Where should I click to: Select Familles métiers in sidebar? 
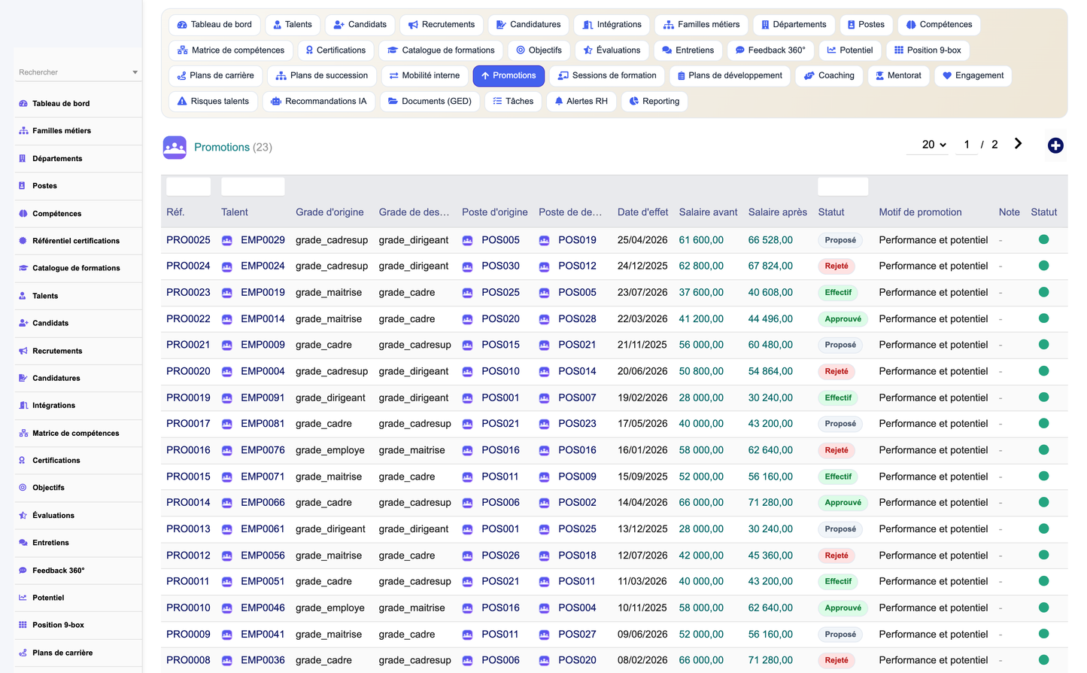click(x=62, y=131)
